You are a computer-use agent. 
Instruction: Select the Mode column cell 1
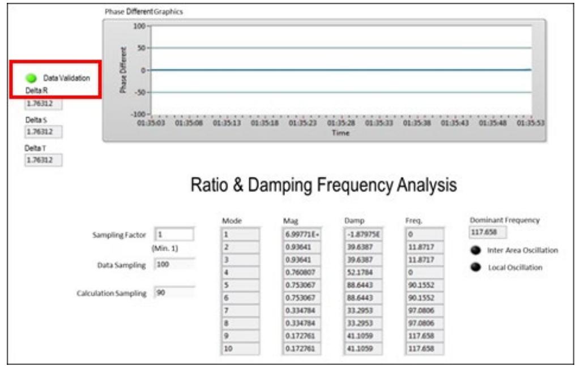241,234
